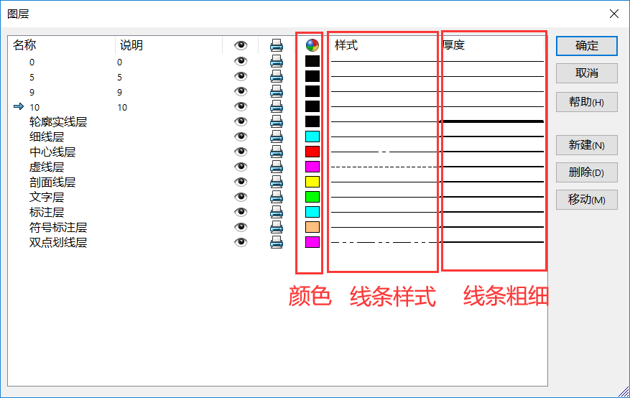Change line style of 中心线层

384,152
